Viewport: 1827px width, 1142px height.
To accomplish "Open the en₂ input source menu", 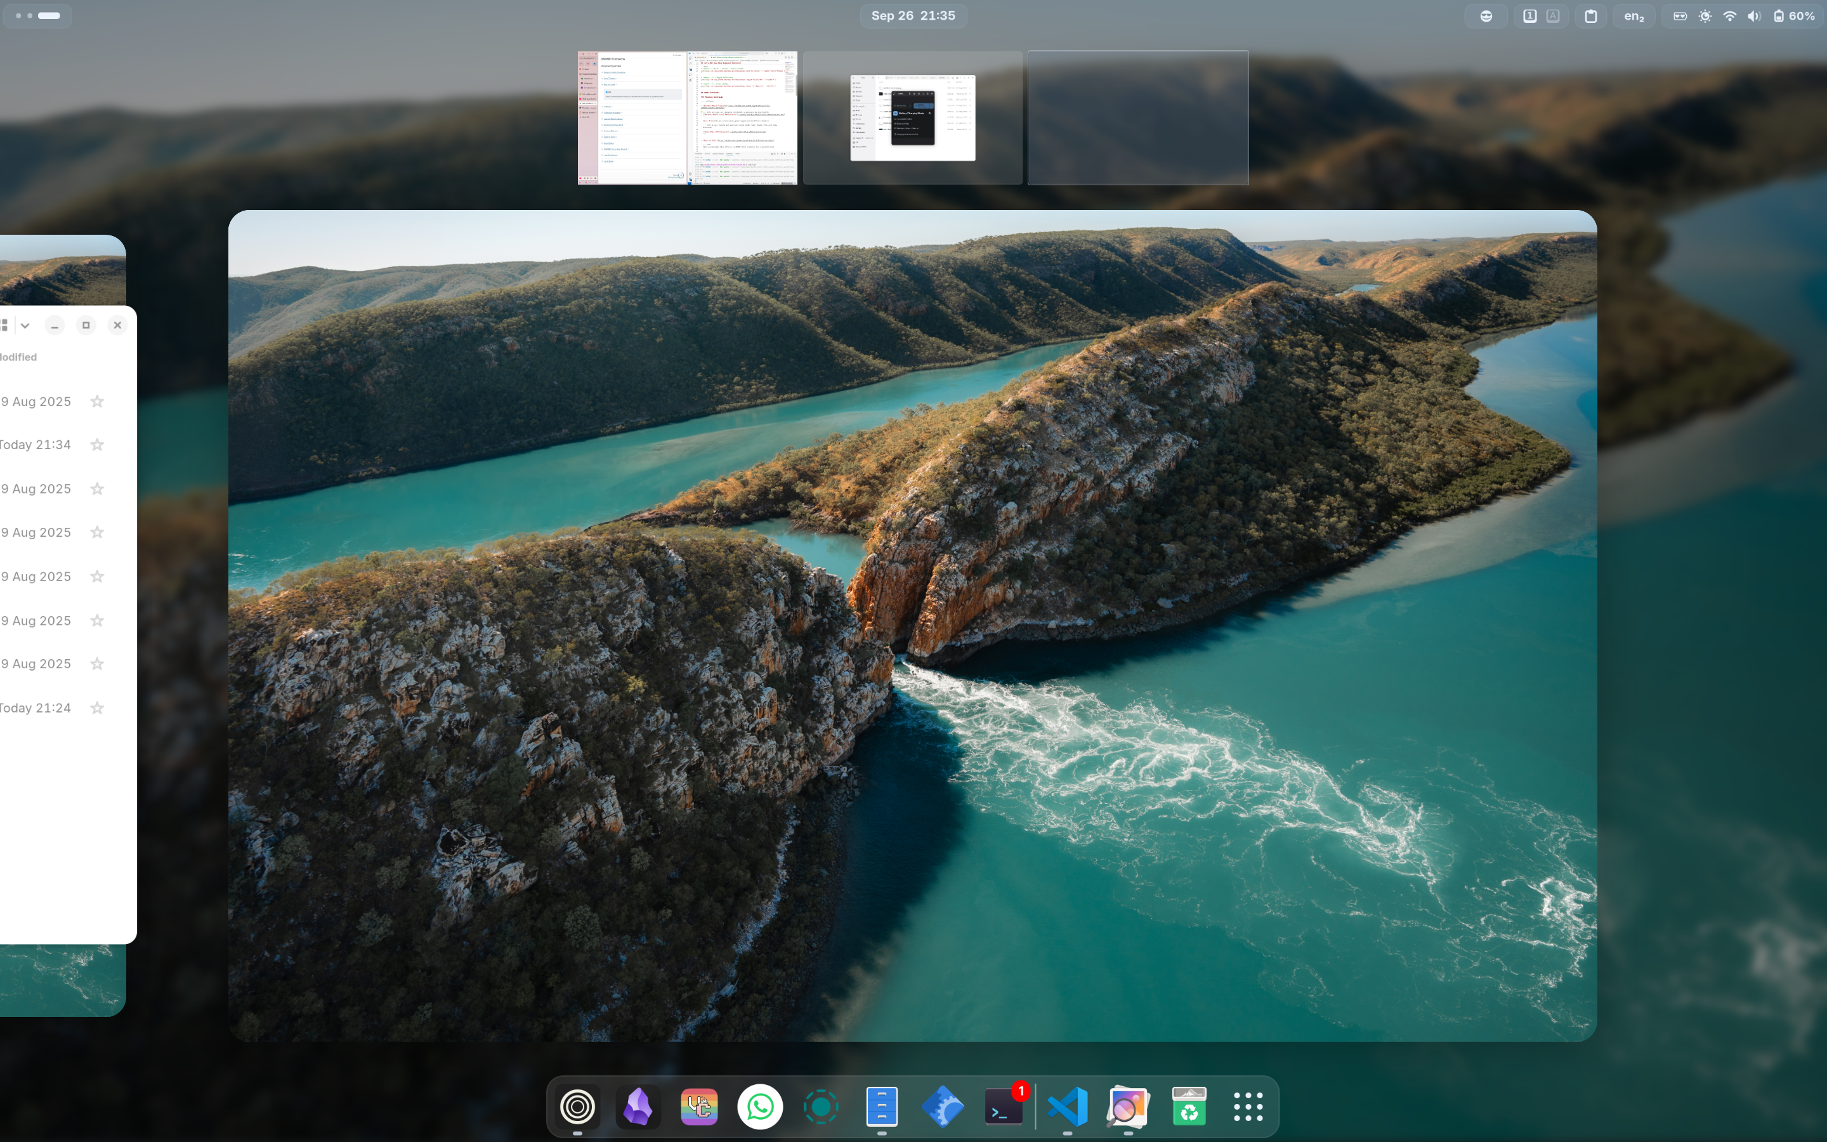I will click(1634, 16).
